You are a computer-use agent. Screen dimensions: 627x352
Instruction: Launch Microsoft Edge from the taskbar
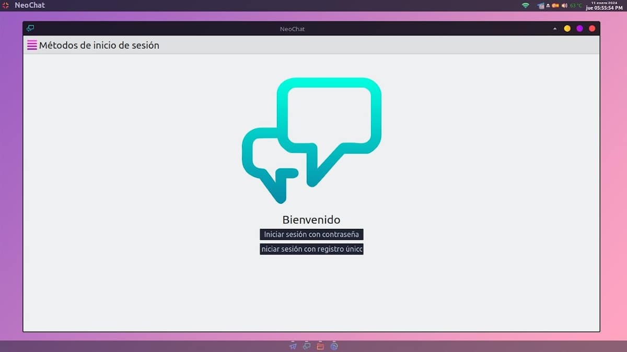point(333,346)
